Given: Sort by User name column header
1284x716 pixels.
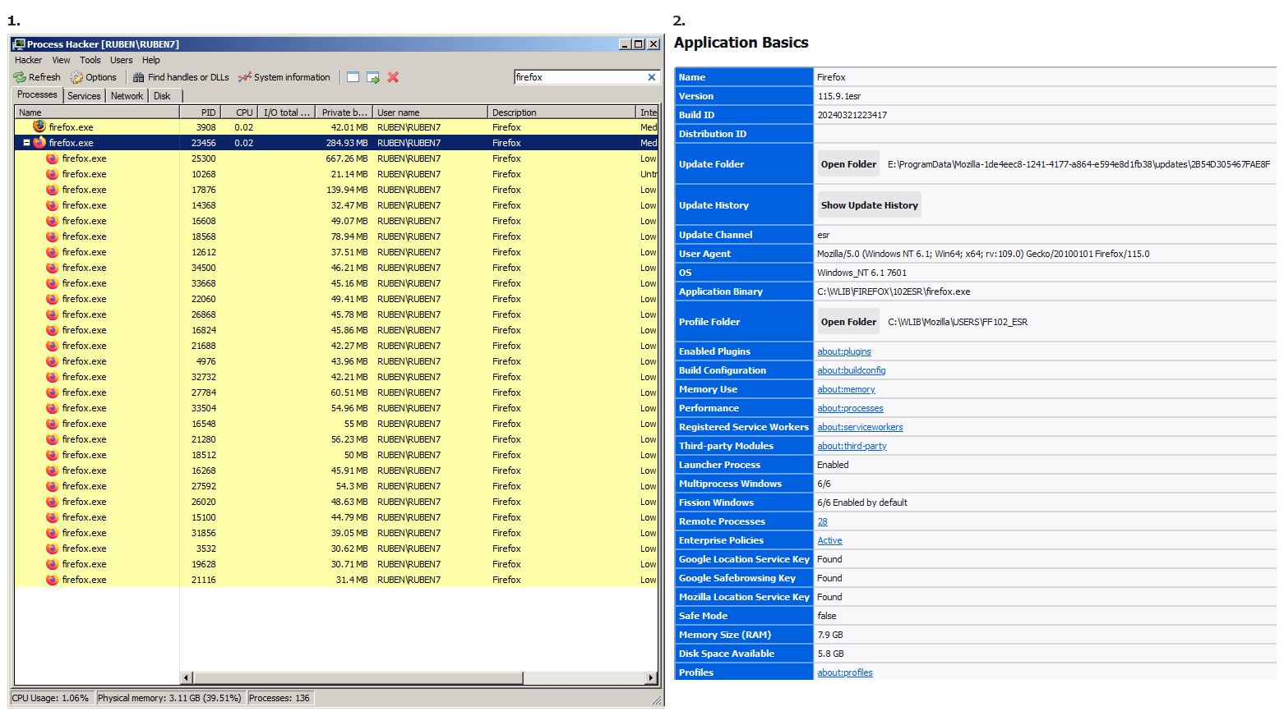Looking at the screenshot, I should coord(430,112).
